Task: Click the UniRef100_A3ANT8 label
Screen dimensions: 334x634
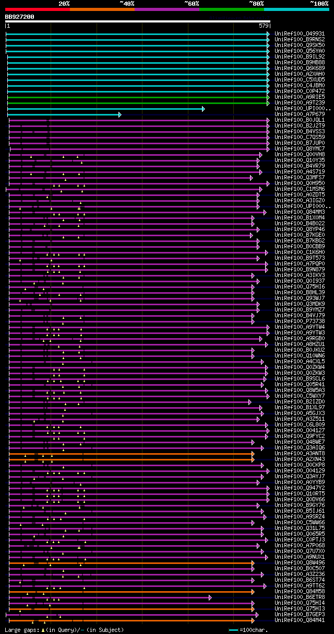Action: [x=300, y=453]
